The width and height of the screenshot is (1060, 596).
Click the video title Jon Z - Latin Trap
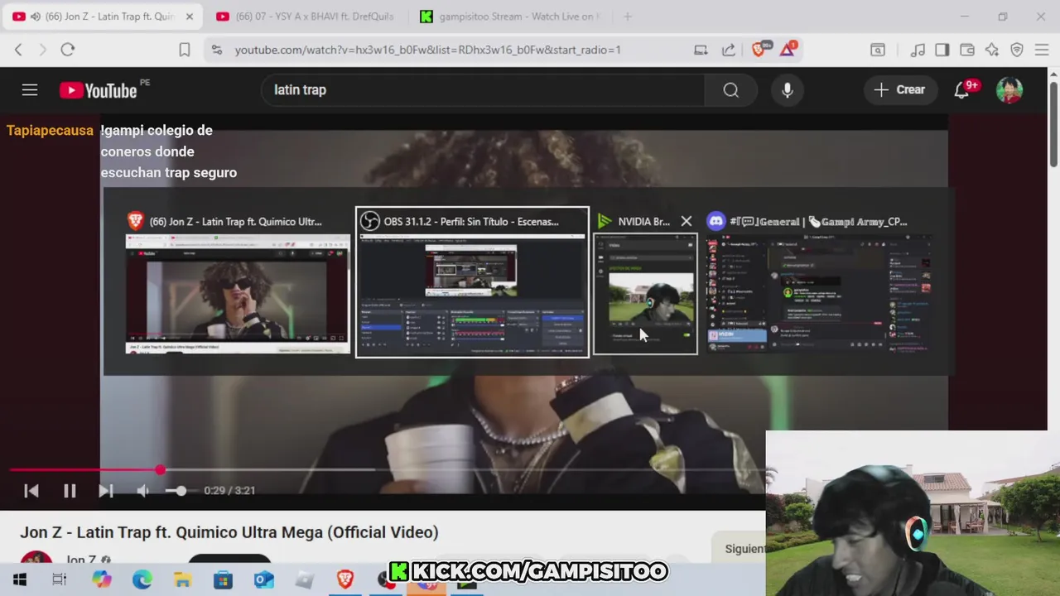pos(229,532)
